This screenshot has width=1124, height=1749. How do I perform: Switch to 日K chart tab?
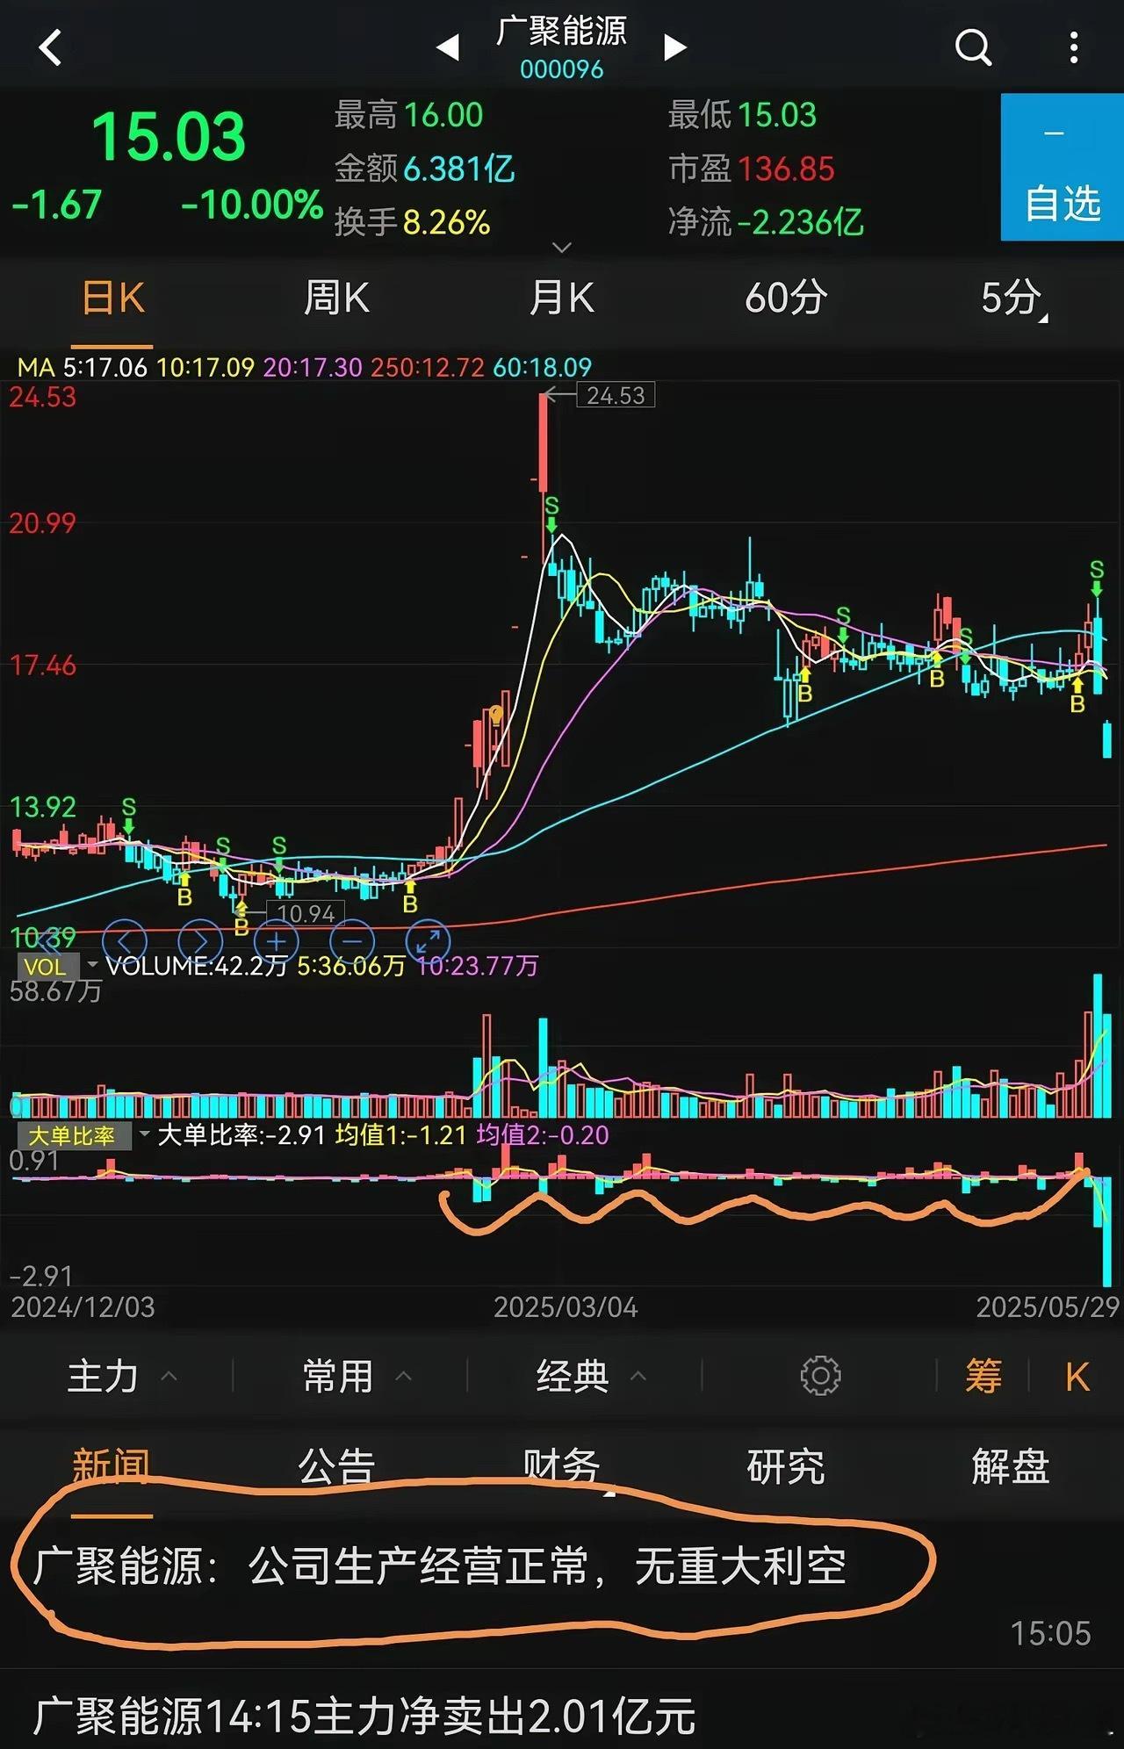pos(112,299)
